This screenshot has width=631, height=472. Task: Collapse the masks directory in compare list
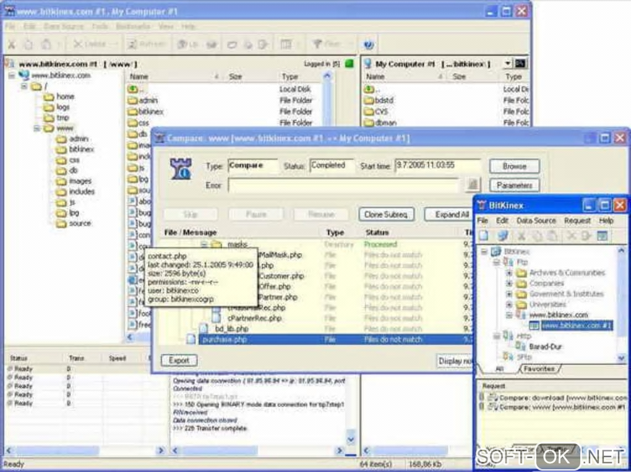pyautogui.click(x=204, y=244)
